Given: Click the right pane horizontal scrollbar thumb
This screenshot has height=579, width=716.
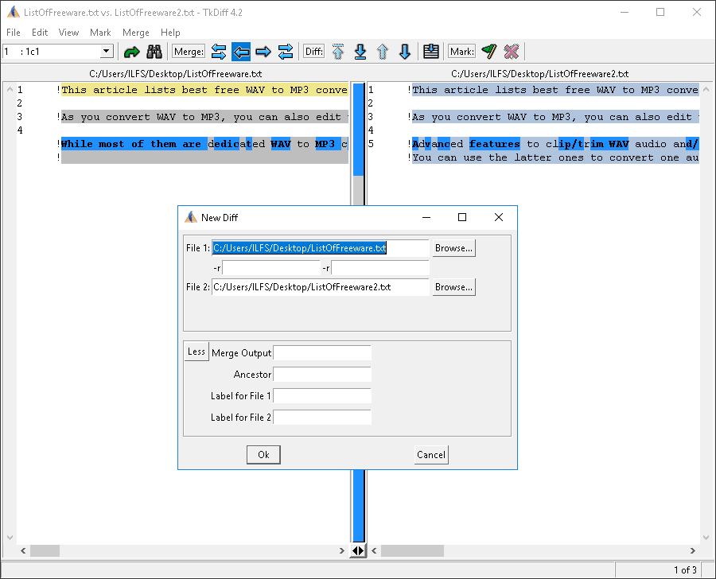Looking at the screenshot, I should (412, 550).
